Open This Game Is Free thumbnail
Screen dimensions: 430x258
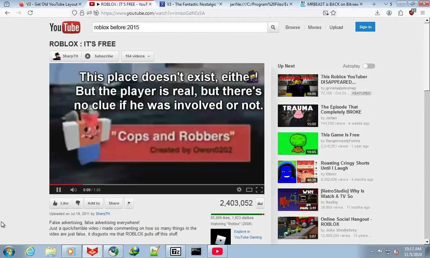298,143
